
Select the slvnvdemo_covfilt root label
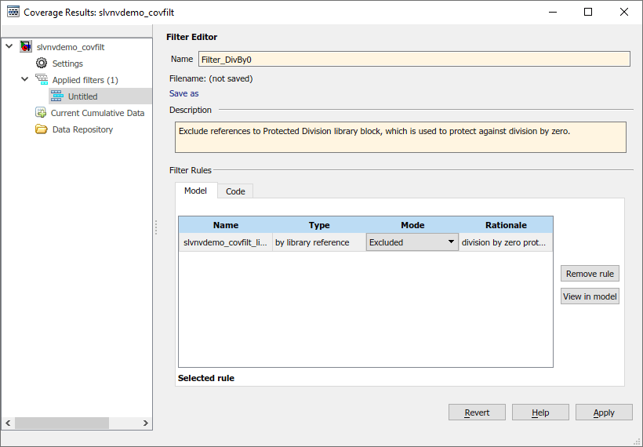tap(71, 47)
